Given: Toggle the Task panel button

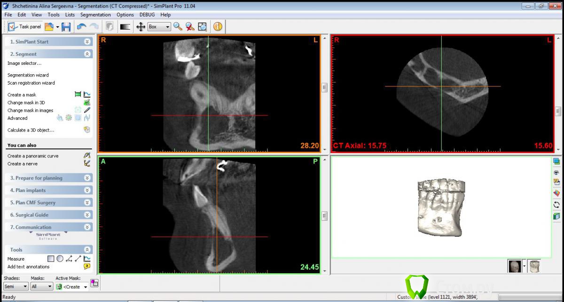Looking at the screenshot, I should click(25, 27).
